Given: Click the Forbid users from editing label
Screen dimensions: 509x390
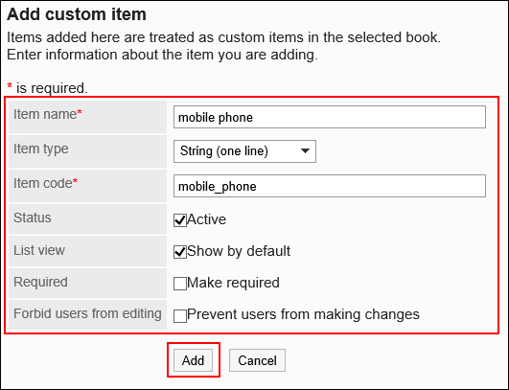Looking at the screenshot, I should tap(87, 313).
